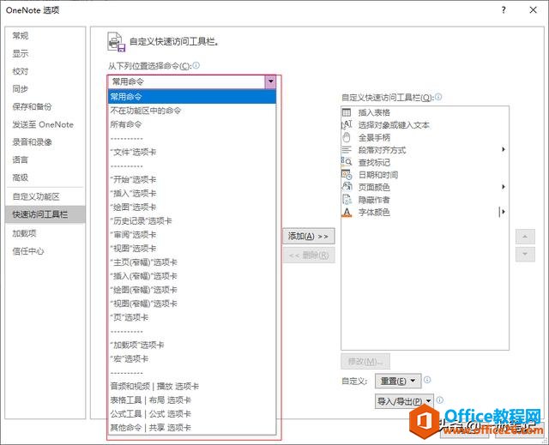Open the 同步 options category

click(x=45, y=89)
